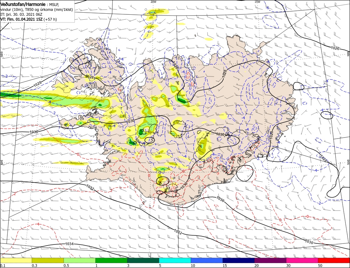Click the valid time line 'VT: Fim. 01.04.2021 15Z'
The image size is (350, 268).
21,19
